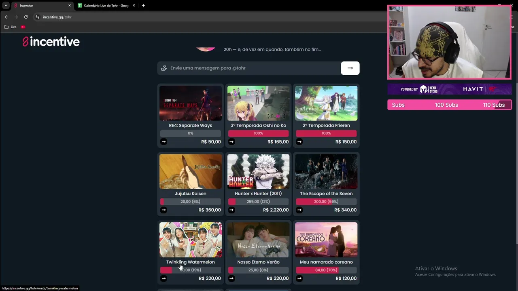Click arrow icon on Twinkling Watermelon card

(163, 278)
